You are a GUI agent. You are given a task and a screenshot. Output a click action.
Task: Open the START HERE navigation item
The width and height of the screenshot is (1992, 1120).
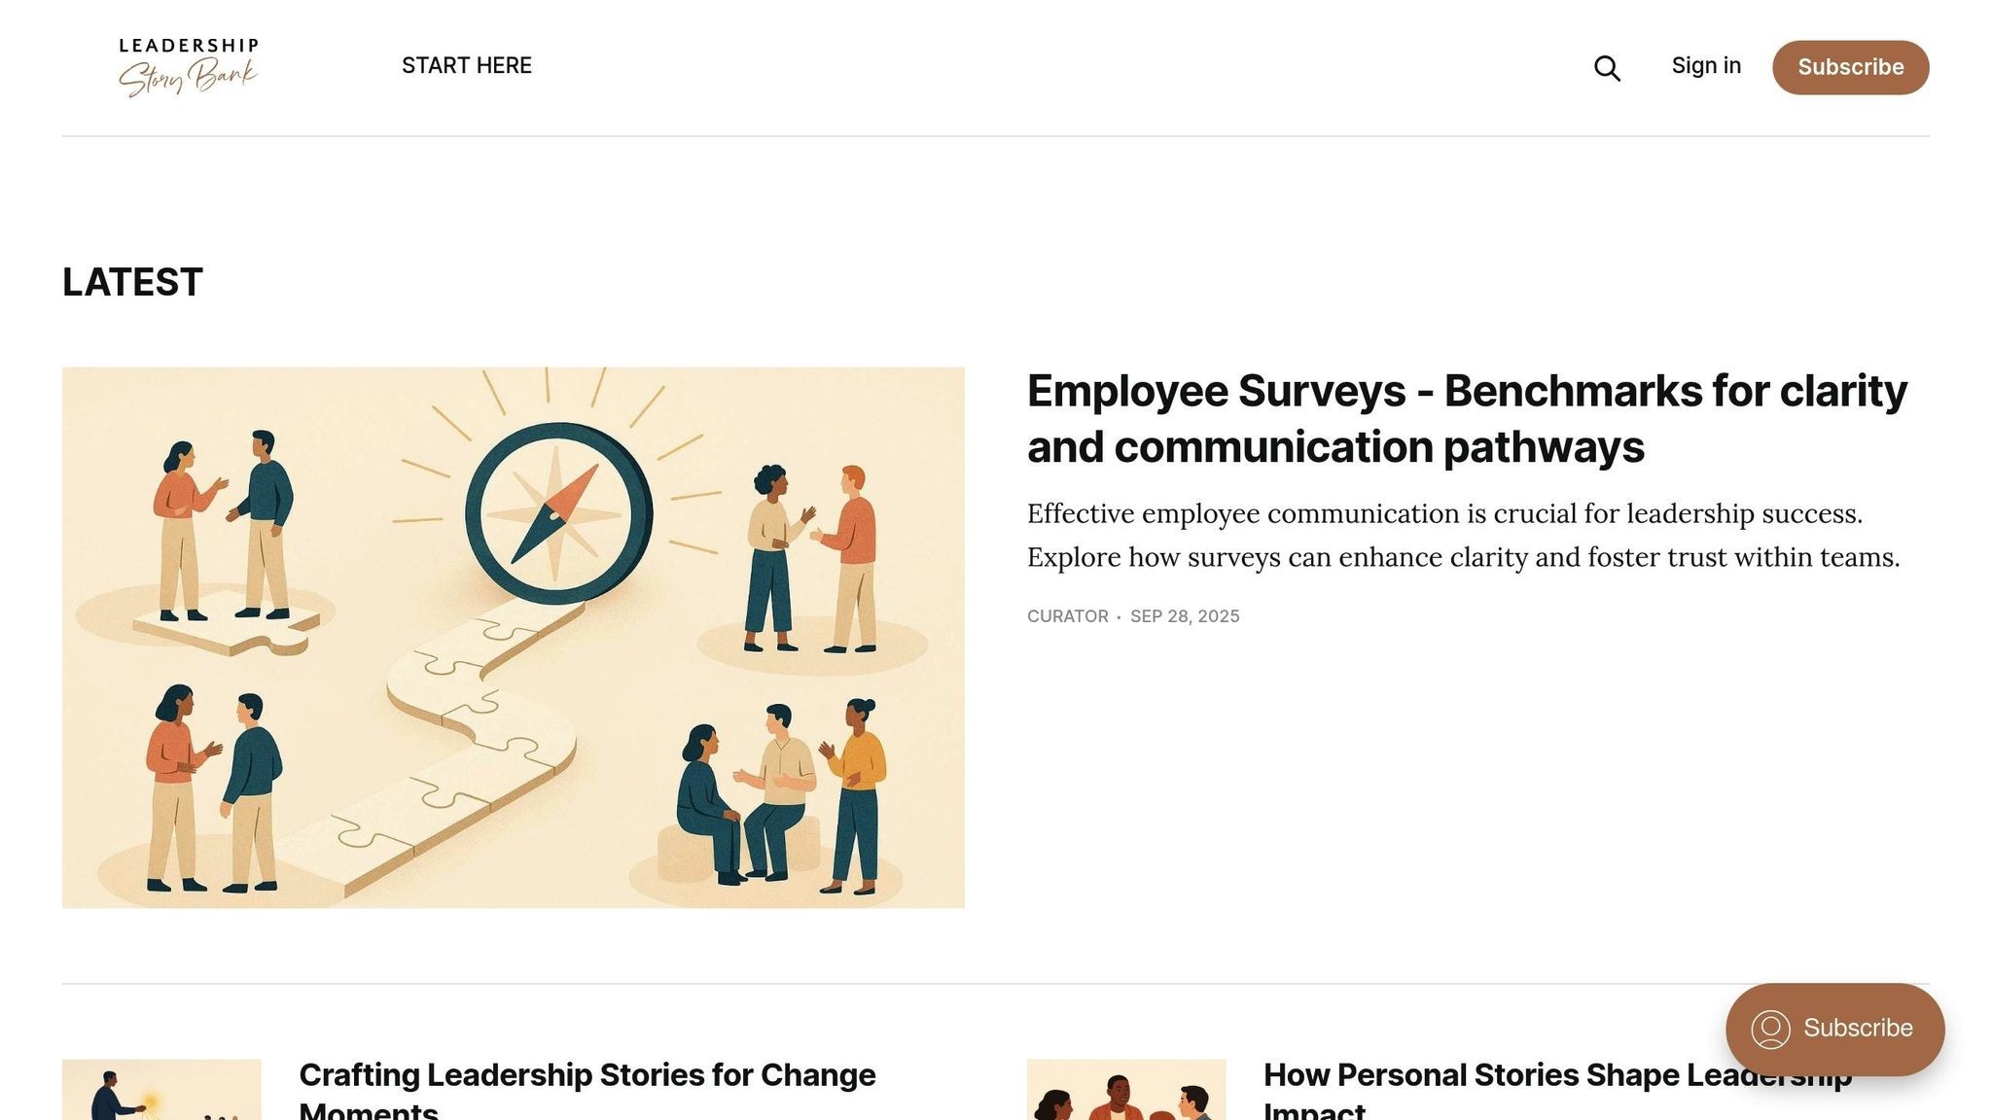[x=467, y=66]
